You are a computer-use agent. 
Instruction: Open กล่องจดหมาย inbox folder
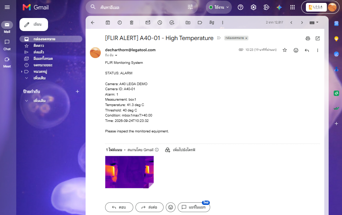51,39
